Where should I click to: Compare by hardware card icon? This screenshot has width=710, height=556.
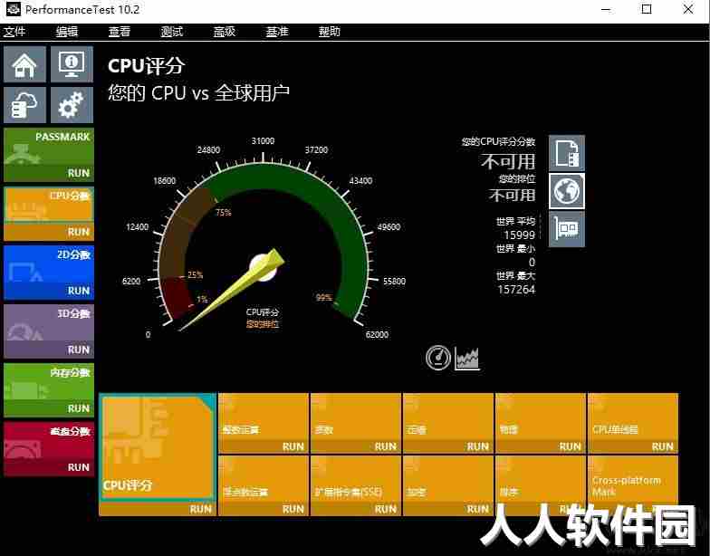(567, 229)
